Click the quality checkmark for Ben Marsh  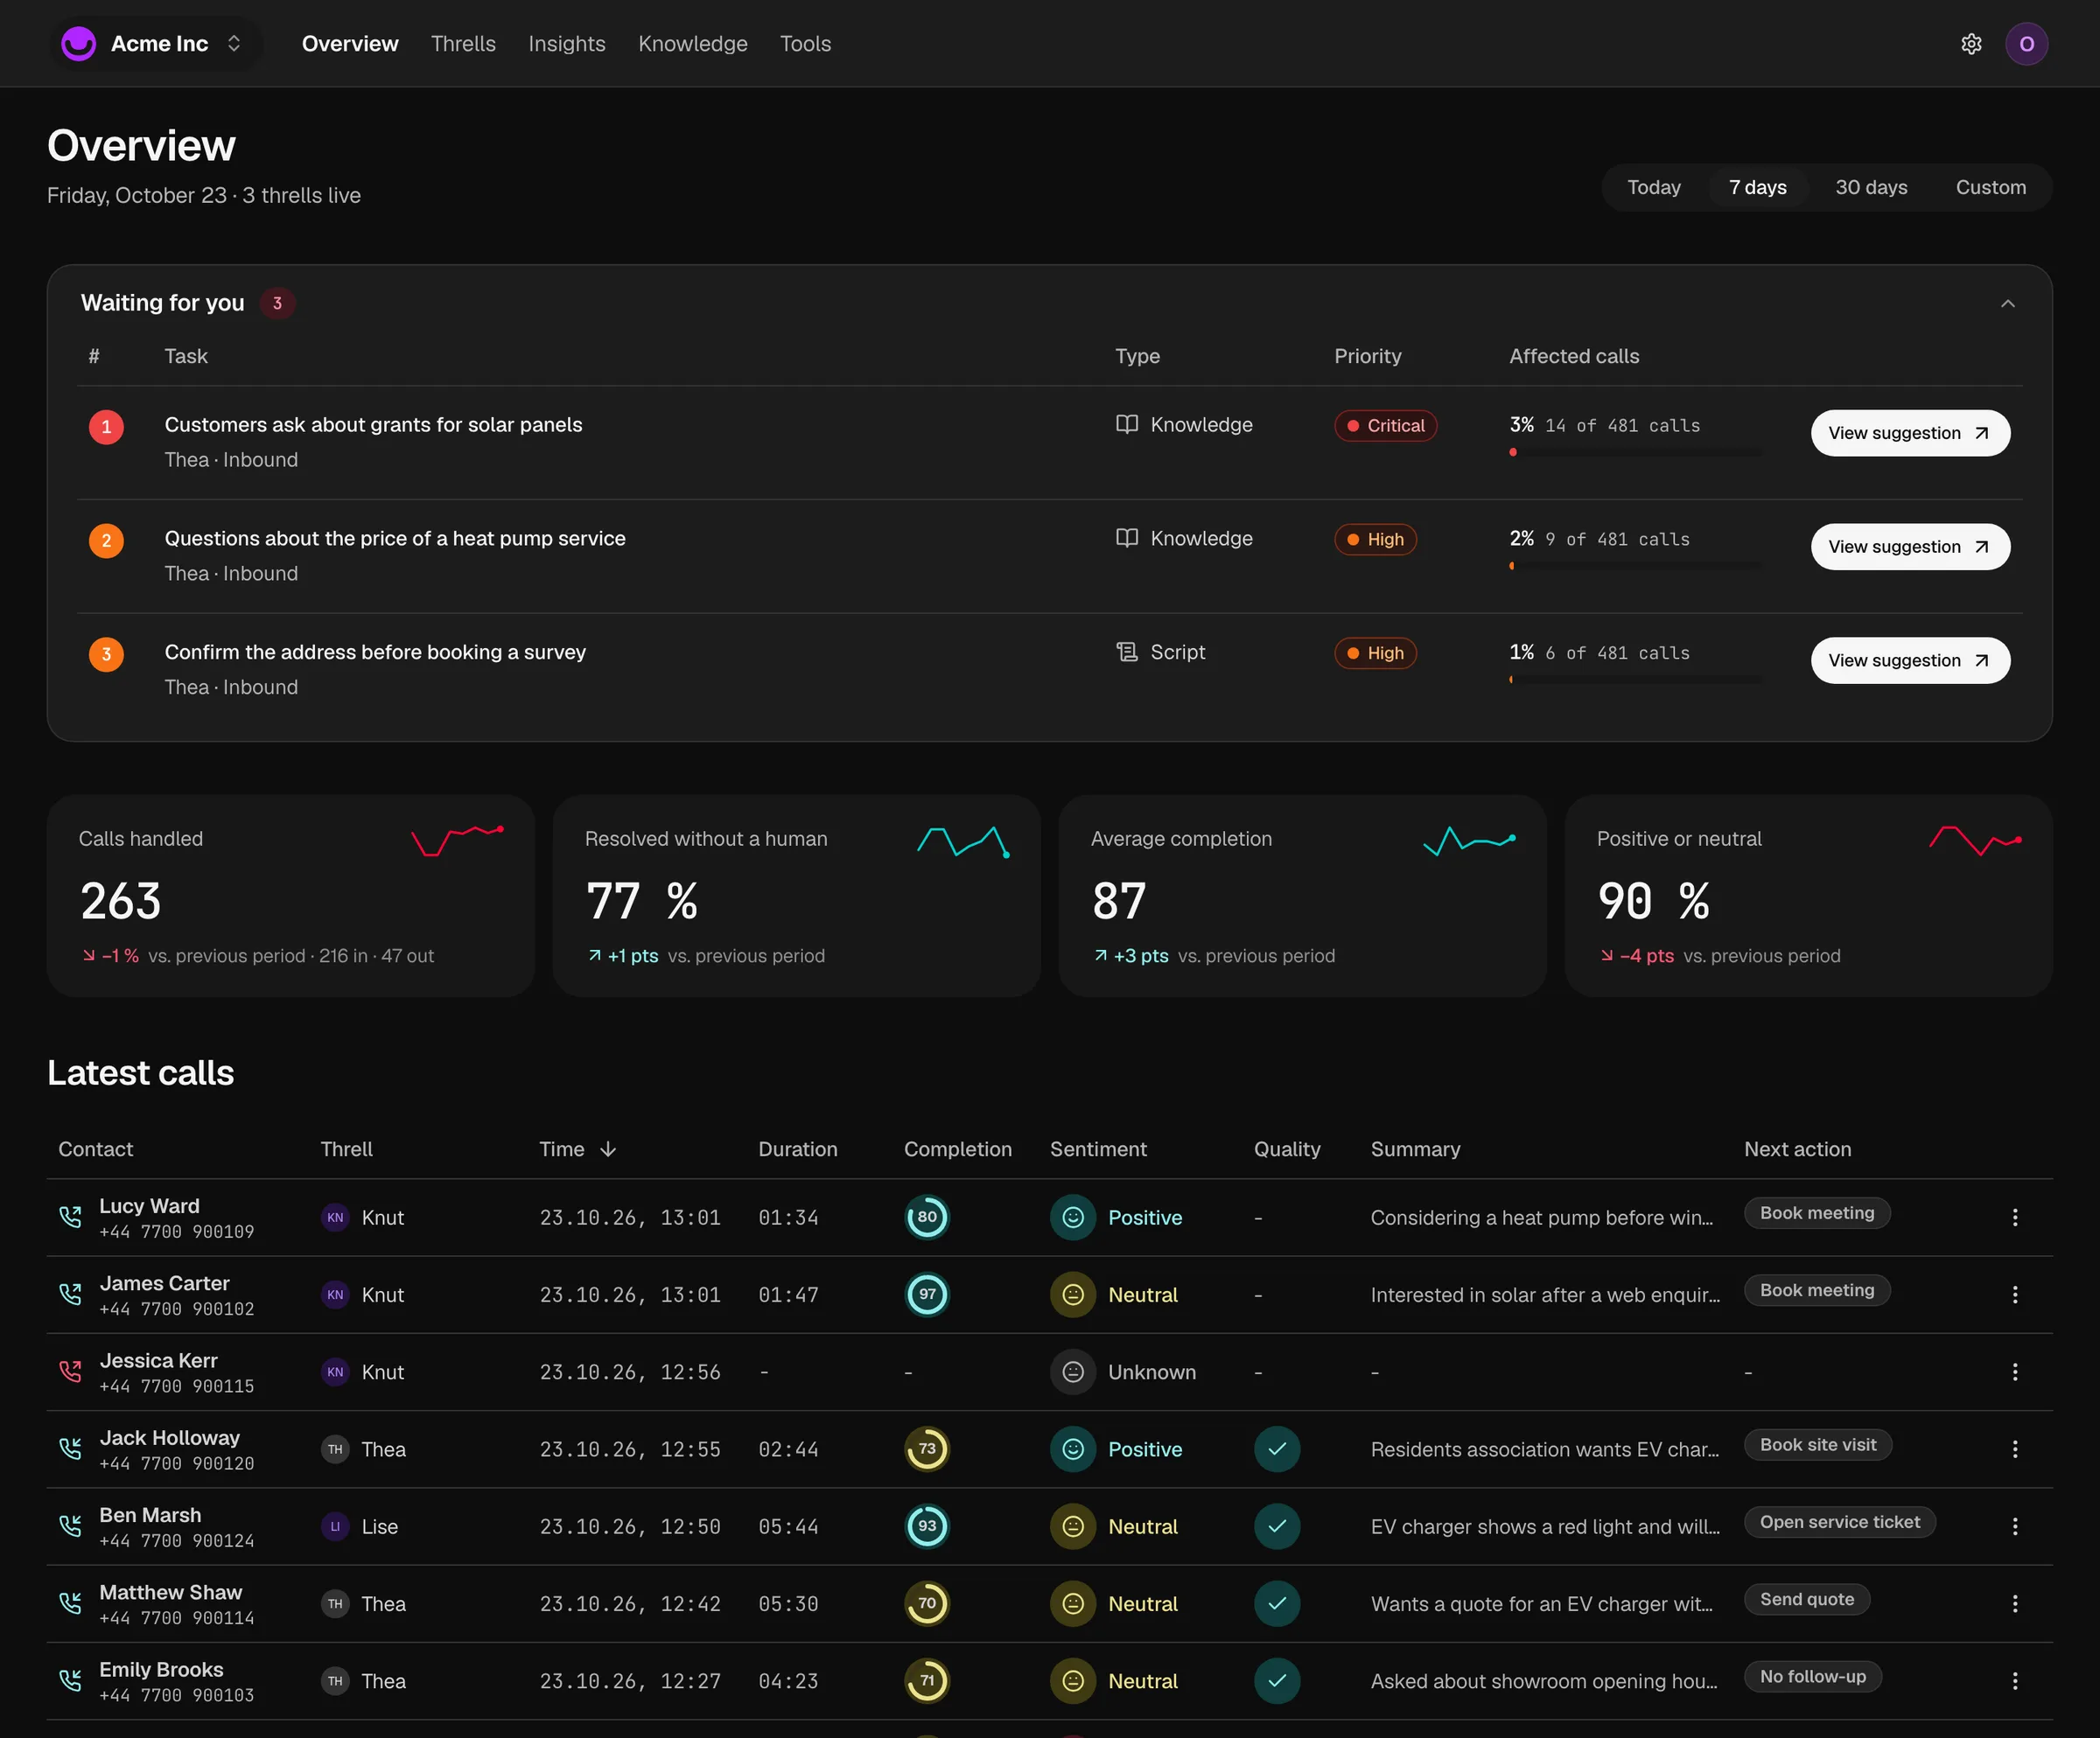tap(1277, 1526)
